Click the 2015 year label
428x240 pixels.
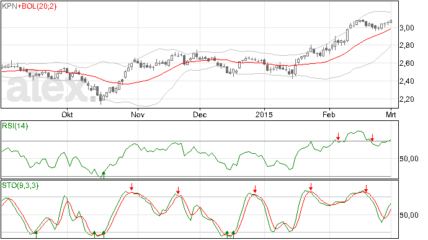[264, 114]
